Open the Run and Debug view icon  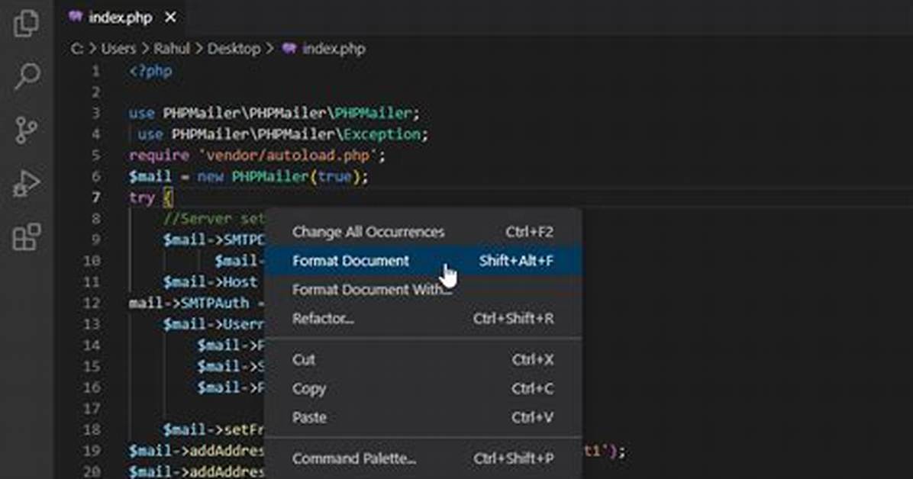26,183
